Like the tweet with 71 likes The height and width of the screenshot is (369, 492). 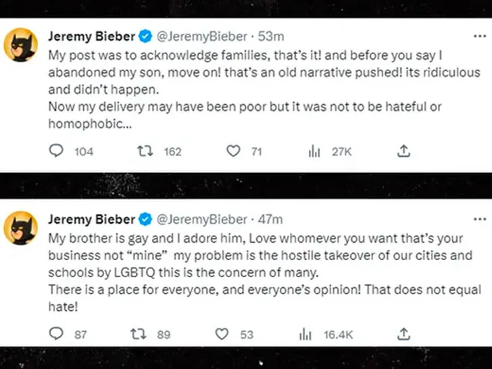point(233,151)
